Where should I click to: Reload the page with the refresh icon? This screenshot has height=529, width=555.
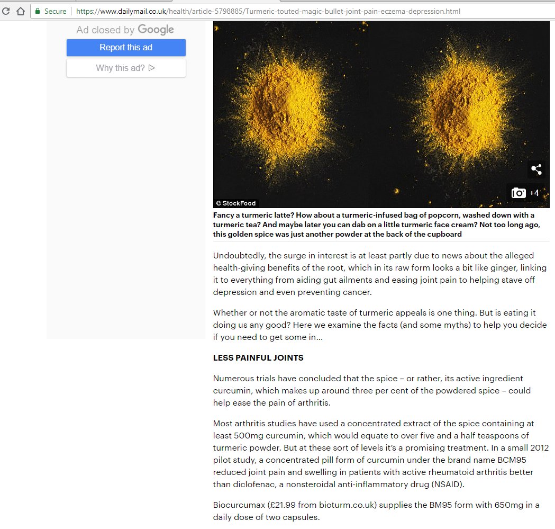[6, 11]
